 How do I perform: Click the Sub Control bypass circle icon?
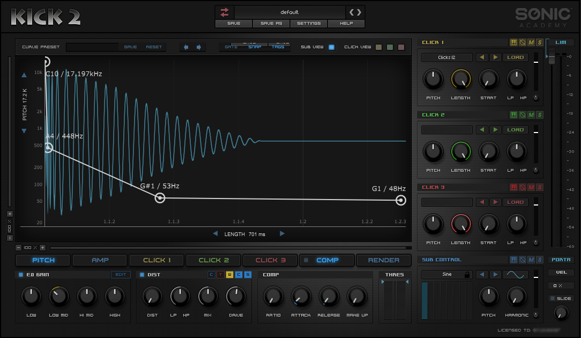[523, 260]
